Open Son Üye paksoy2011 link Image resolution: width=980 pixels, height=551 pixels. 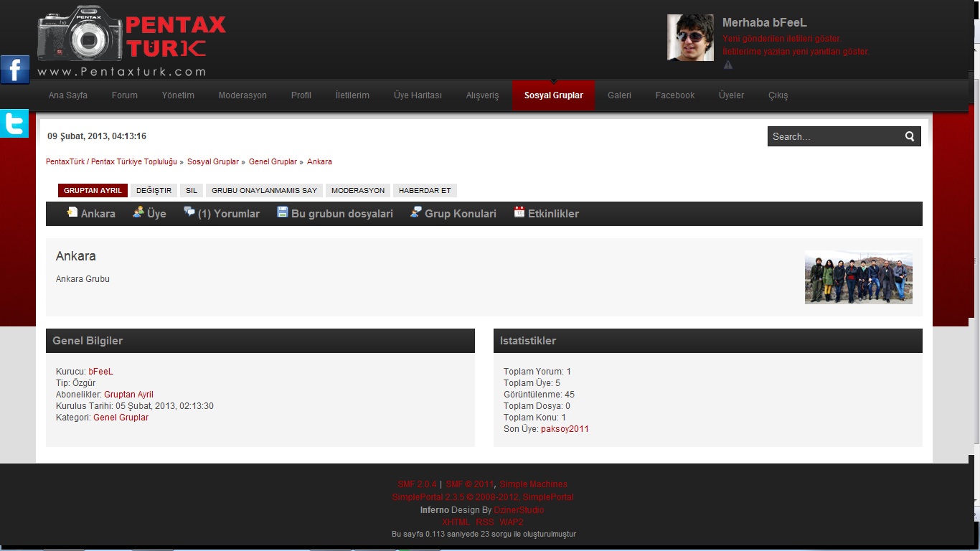point(565,429)
